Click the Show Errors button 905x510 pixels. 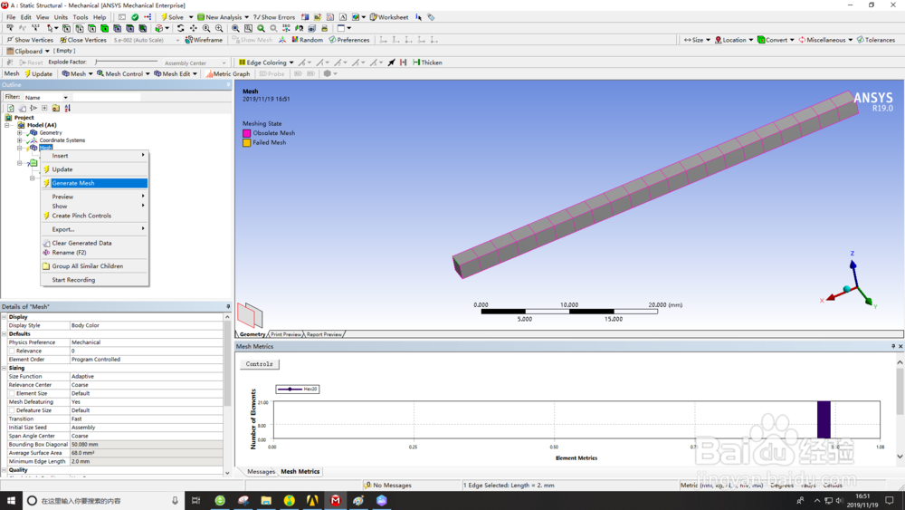coord(273,17)
